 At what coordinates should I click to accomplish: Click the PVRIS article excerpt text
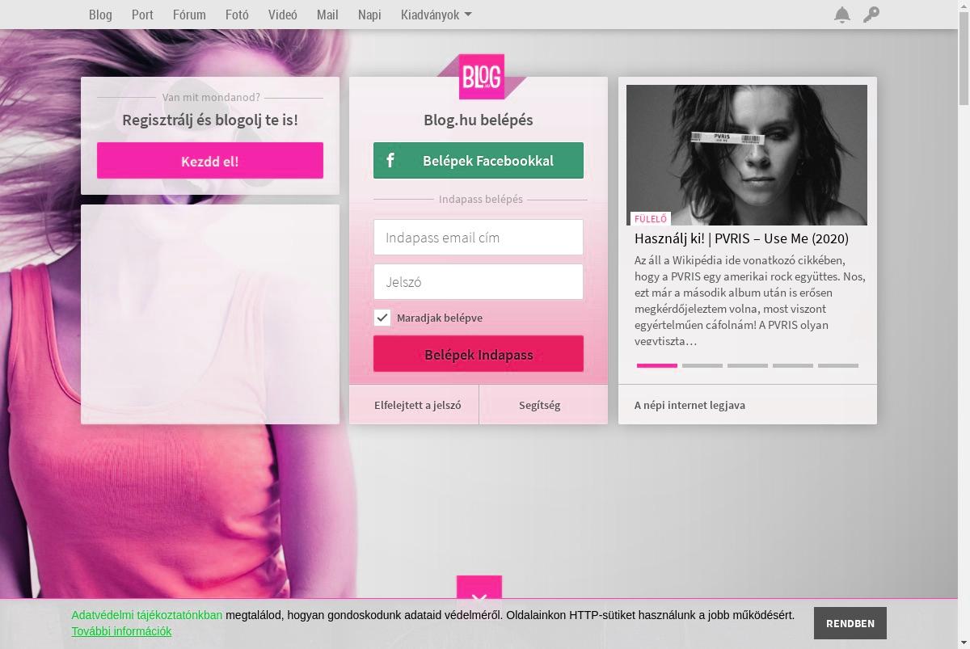750,301
